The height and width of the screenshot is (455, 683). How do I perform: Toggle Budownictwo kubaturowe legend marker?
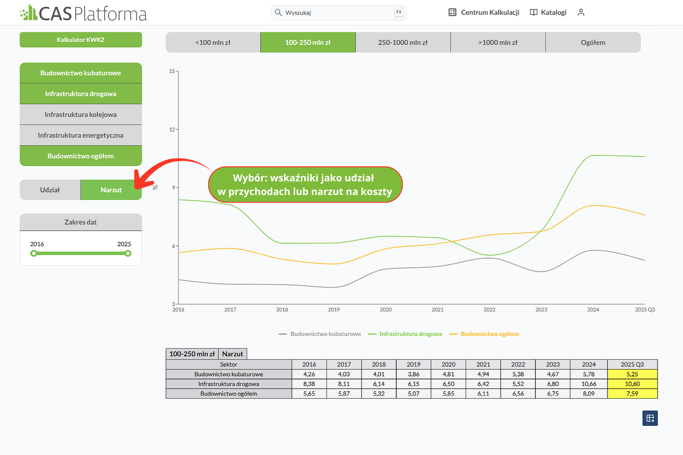[x=283, y=334]
